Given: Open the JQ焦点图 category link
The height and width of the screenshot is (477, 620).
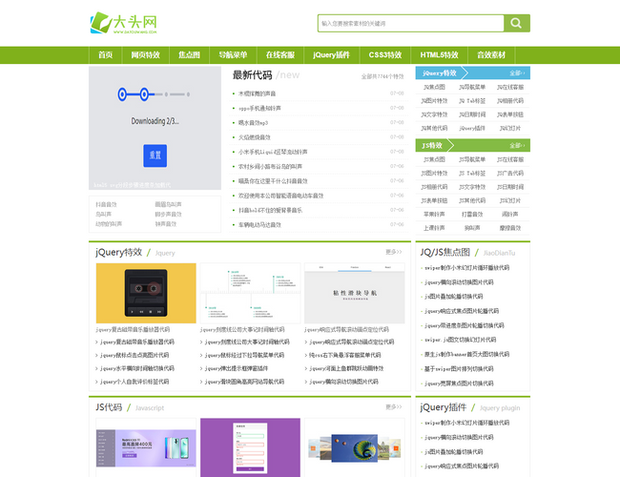Looking at the screenshot, I should [x=434, y=87].
